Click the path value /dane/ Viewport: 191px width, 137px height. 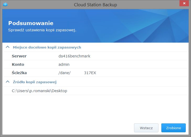pyautogui.click(x=65, y=73)
